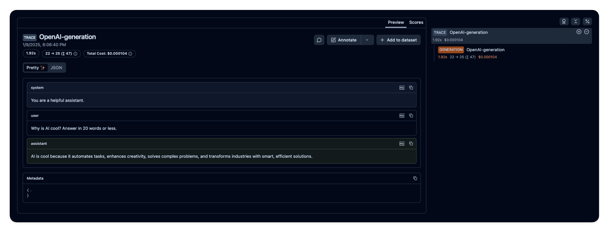Open the Annotate dropdown arrow
This screenshot has width=609, height=232.
click(x=367, y=40)
